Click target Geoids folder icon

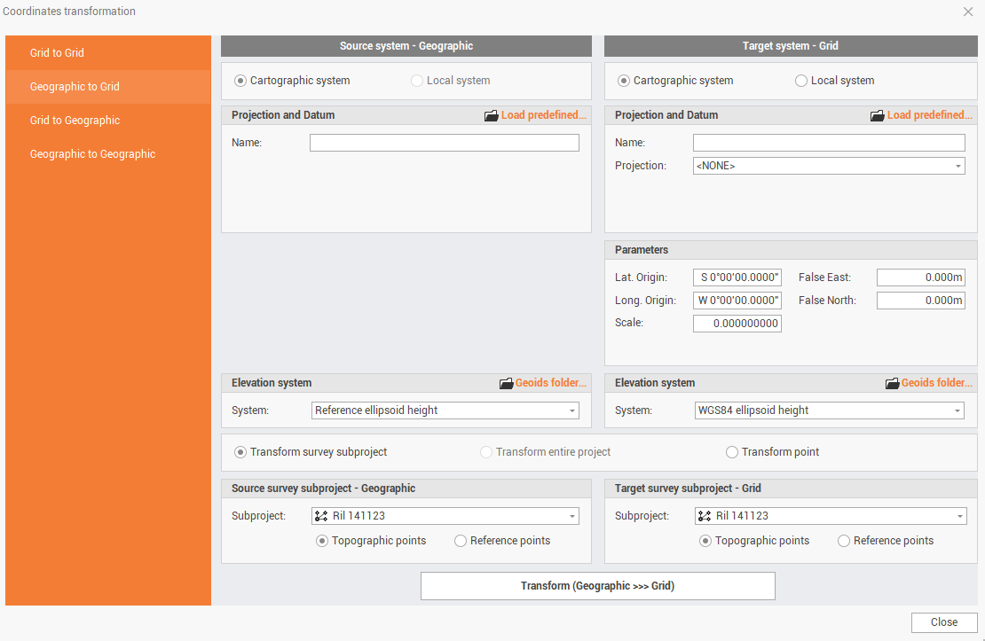(x=892, y=383)
